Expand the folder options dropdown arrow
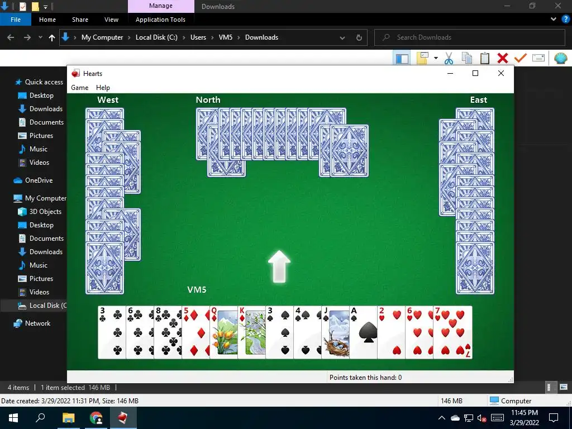The image size is (572, 429). click(436, 58)
